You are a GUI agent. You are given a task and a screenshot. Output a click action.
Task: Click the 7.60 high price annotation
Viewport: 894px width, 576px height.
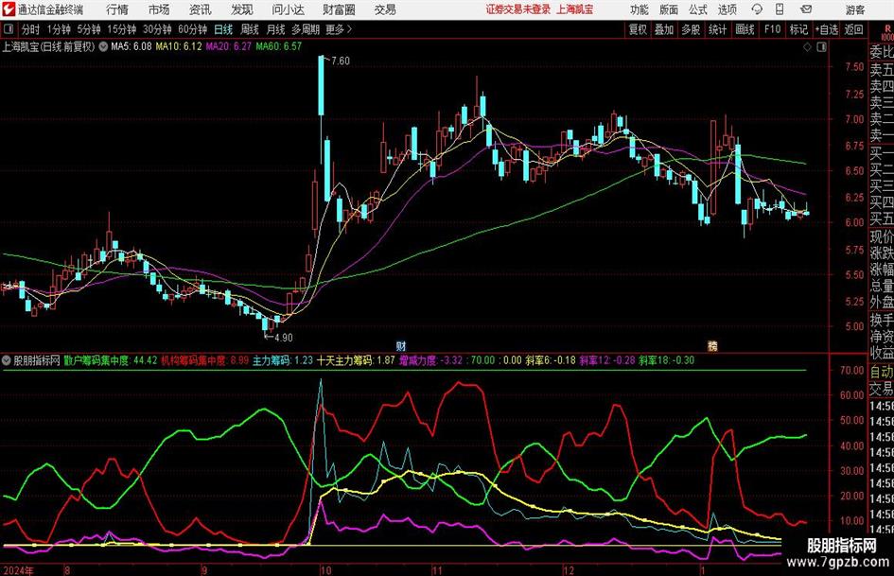[x=340, y=61]
